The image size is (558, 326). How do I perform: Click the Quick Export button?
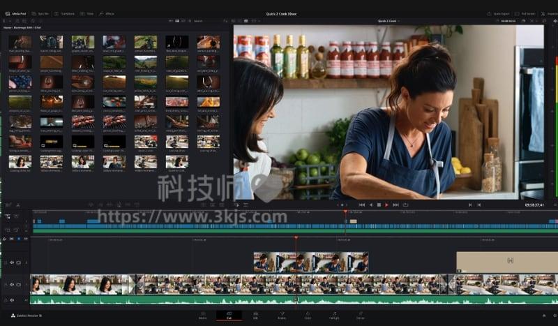tap(498, 13)
